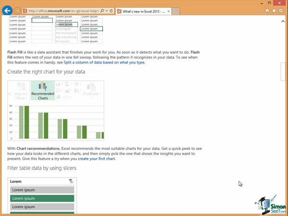The height and width of the screenshot is (216, 288).
Task: Click the Flash Fill table illustration
Action: 55,30
